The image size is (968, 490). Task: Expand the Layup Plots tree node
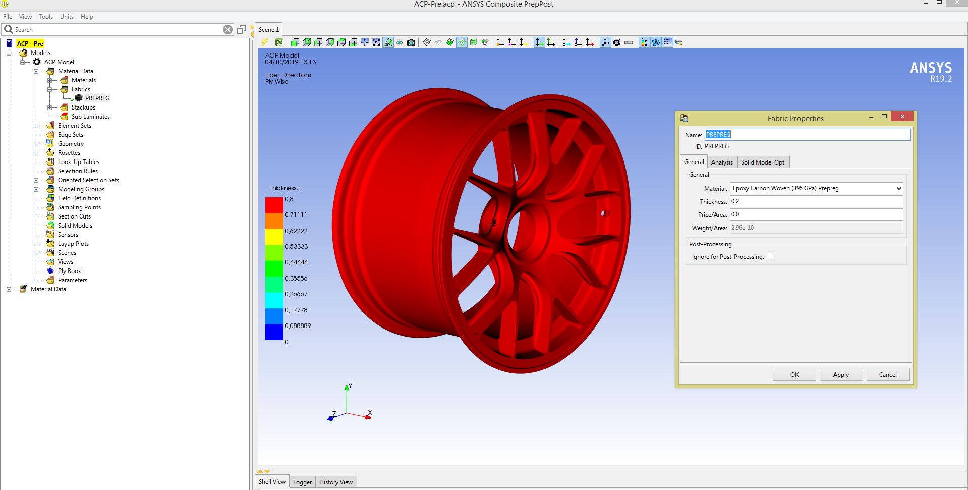[36, 244]
